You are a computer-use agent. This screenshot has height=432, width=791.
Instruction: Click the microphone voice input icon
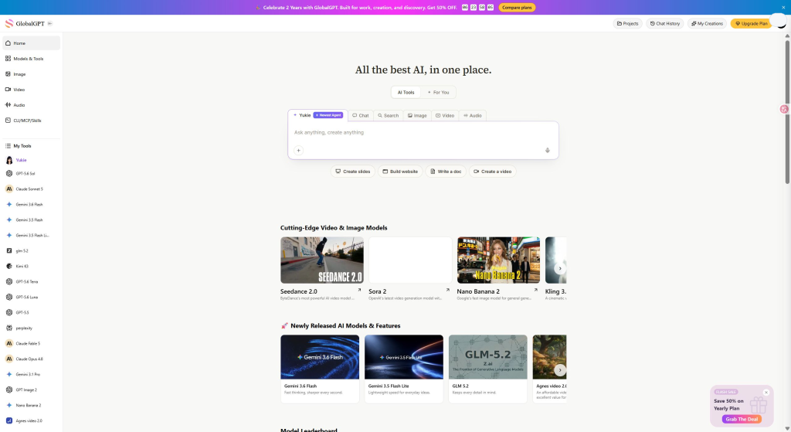[x=548, y=151]
